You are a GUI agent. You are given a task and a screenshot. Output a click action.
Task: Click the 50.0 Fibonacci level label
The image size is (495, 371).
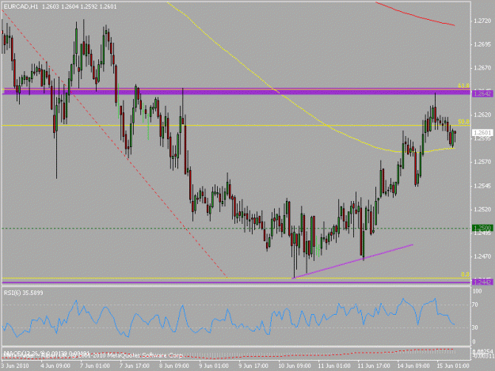463,122
